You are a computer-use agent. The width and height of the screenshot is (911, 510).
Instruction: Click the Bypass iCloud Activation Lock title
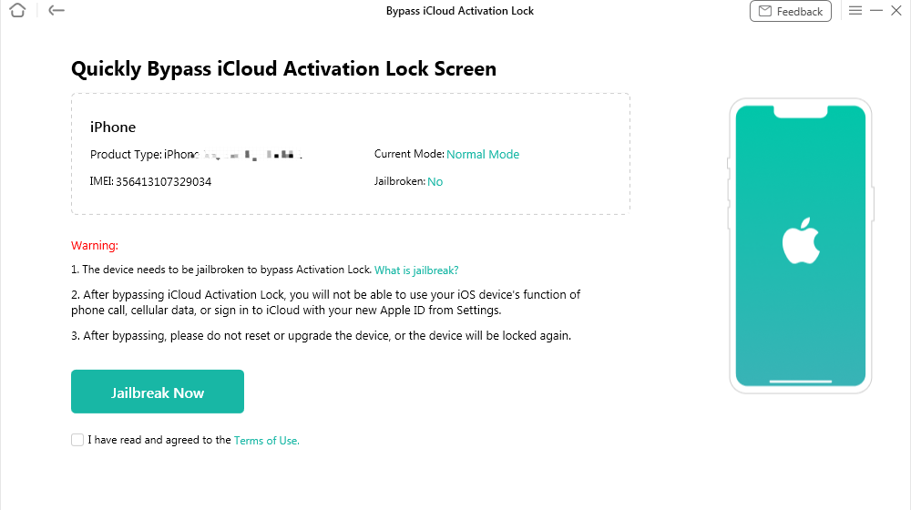click(459, 10)
